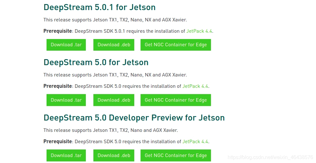
Task: Select heading 'DeepStream 5.0.1 for Jetson'
Action: tap(100, 7)
